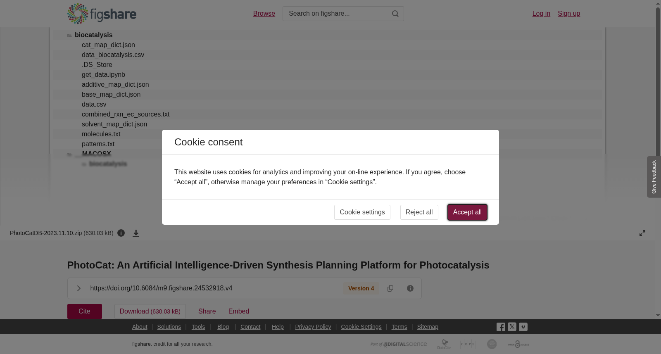The height and width of the screenshot is (354, 661).
Task: Open Cookie settings in consent dialog
Action: coord(362,212)
